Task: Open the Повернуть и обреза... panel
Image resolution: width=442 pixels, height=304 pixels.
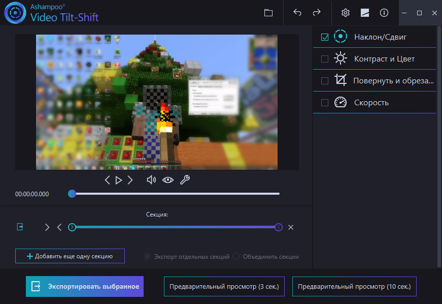Action: 375,80
